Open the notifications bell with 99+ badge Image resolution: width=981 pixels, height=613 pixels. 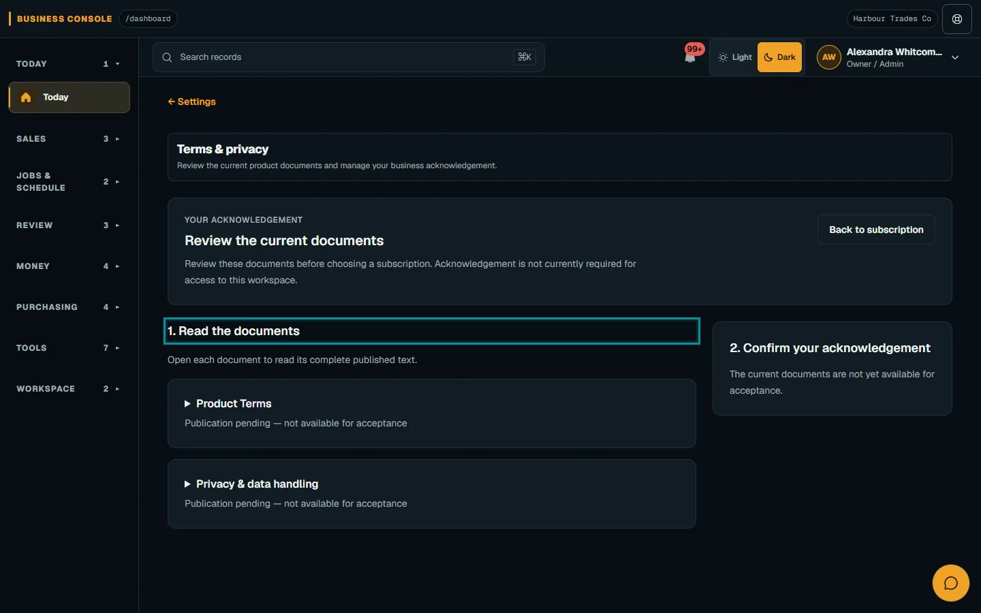691,57
